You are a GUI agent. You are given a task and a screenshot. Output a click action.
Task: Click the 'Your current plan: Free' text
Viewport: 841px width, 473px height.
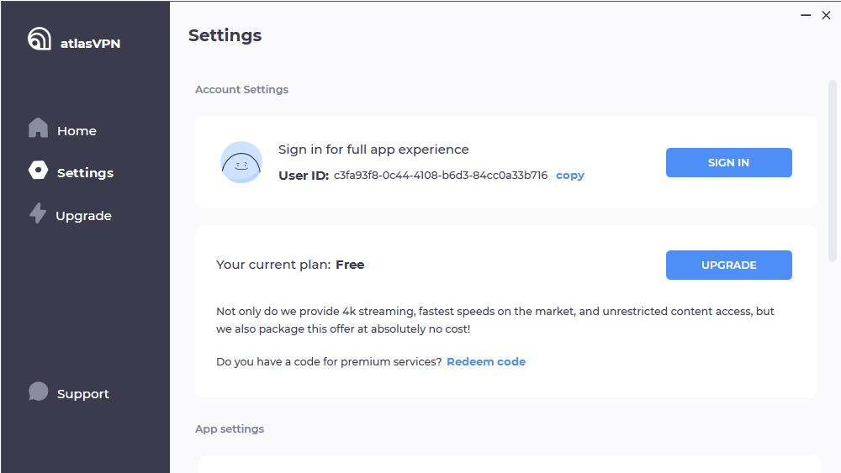[290, 265]
